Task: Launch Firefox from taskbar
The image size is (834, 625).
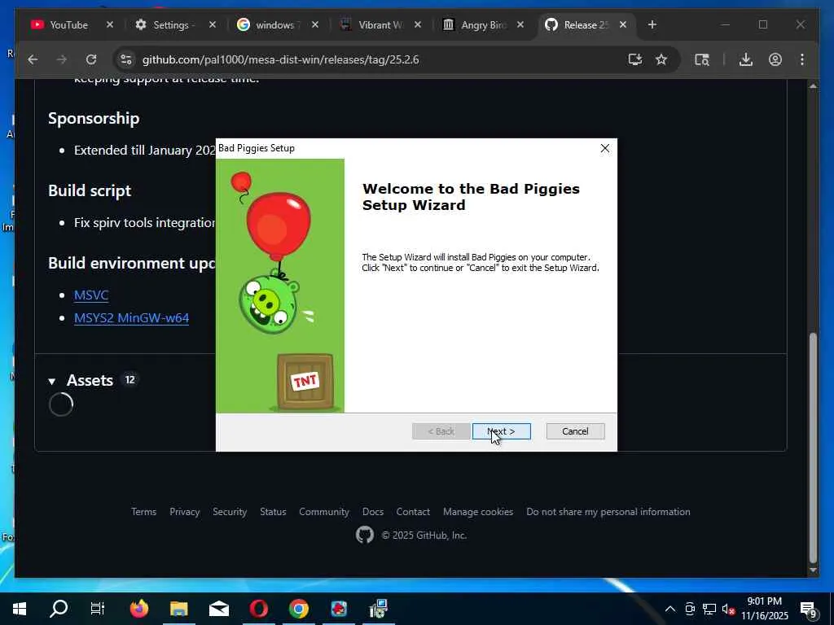Action: click(138, 609)
